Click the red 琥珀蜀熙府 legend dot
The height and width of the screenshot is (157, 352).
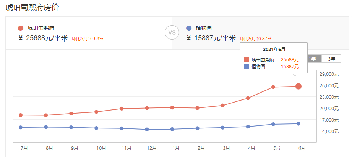[21, 28]
